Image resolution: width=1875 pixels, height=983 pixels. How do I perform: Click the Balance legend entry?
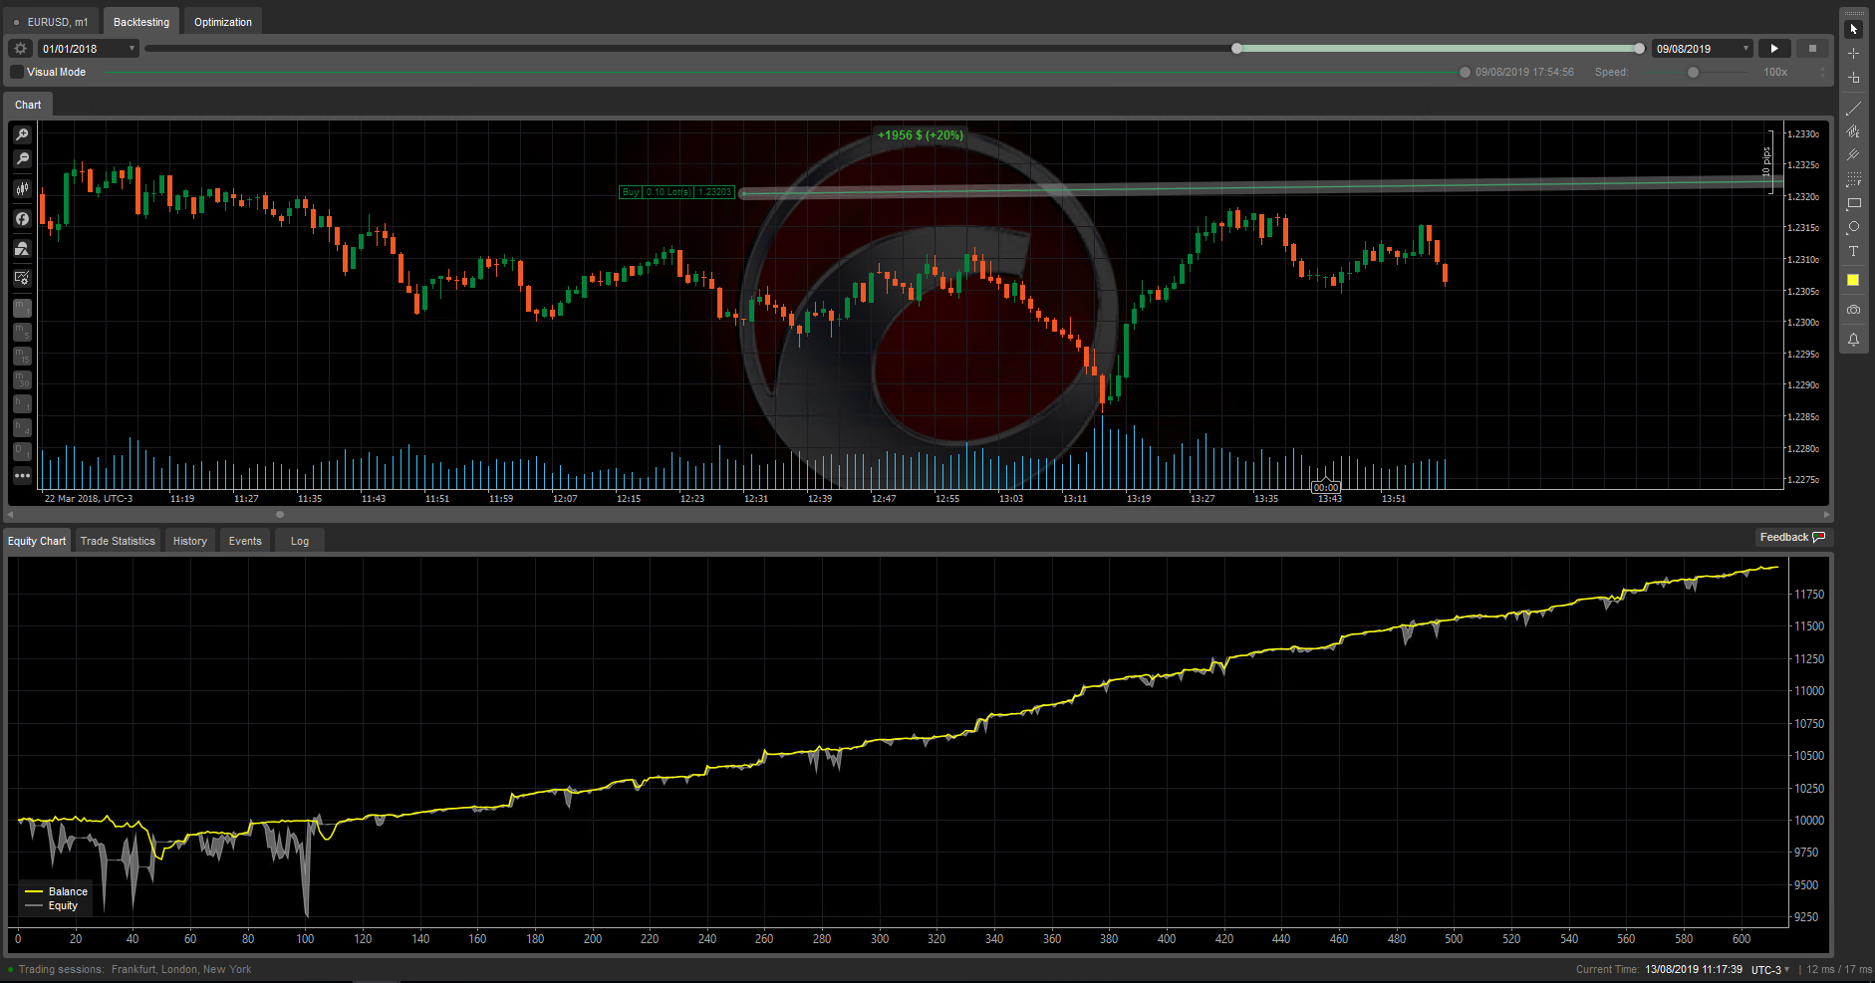(58, 891)
